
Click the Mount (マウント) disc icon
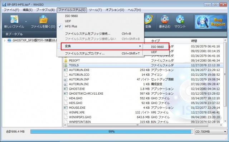(180, 19)
